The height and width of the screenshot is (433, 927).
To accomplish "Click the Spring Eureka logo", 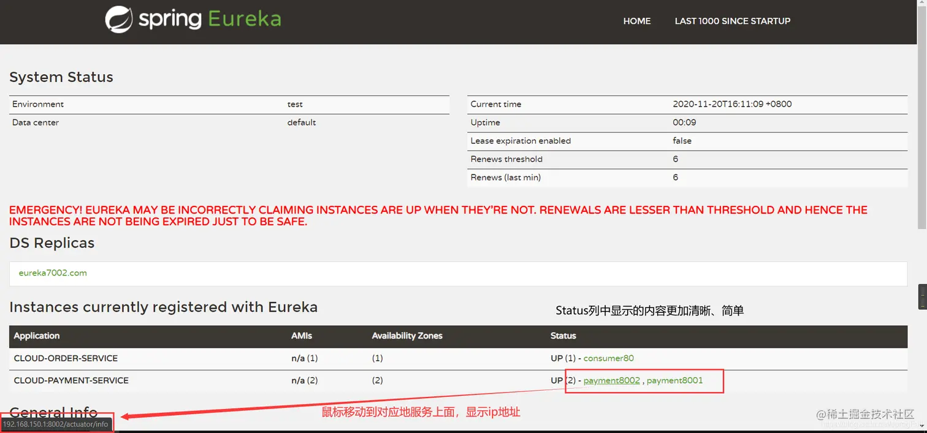I will pos(193,19).
